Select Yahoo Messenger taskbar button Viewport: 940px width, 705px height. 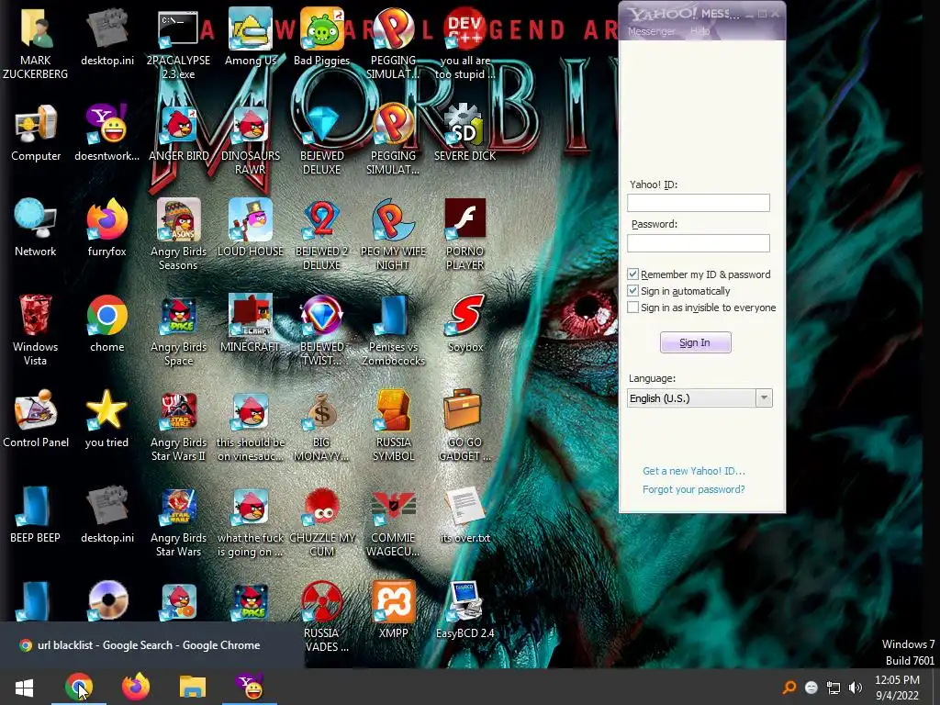(x=250, y=688)
